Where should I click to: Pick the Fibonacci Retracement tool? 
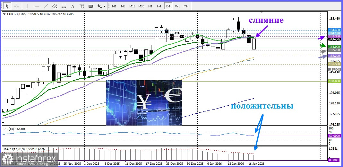64,6
